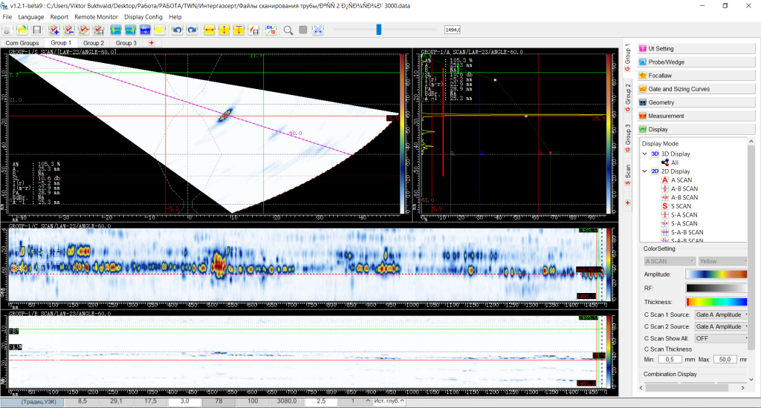
Task: Click the Amplitude color palette bar
Action: pos(716,274)
